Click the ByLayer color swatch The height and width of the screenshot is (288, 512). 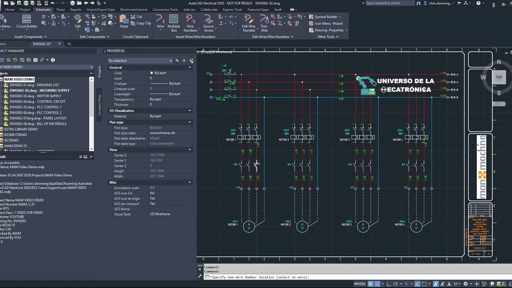pyautogui.click(x=151, y=73)
